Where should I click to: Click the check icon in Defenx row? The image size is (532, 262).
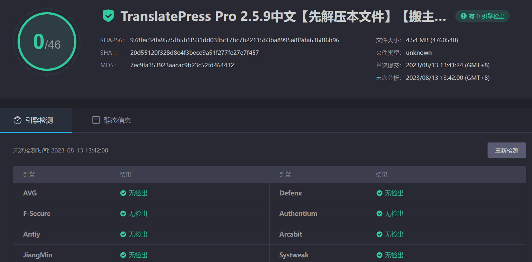tap(379, 193)
